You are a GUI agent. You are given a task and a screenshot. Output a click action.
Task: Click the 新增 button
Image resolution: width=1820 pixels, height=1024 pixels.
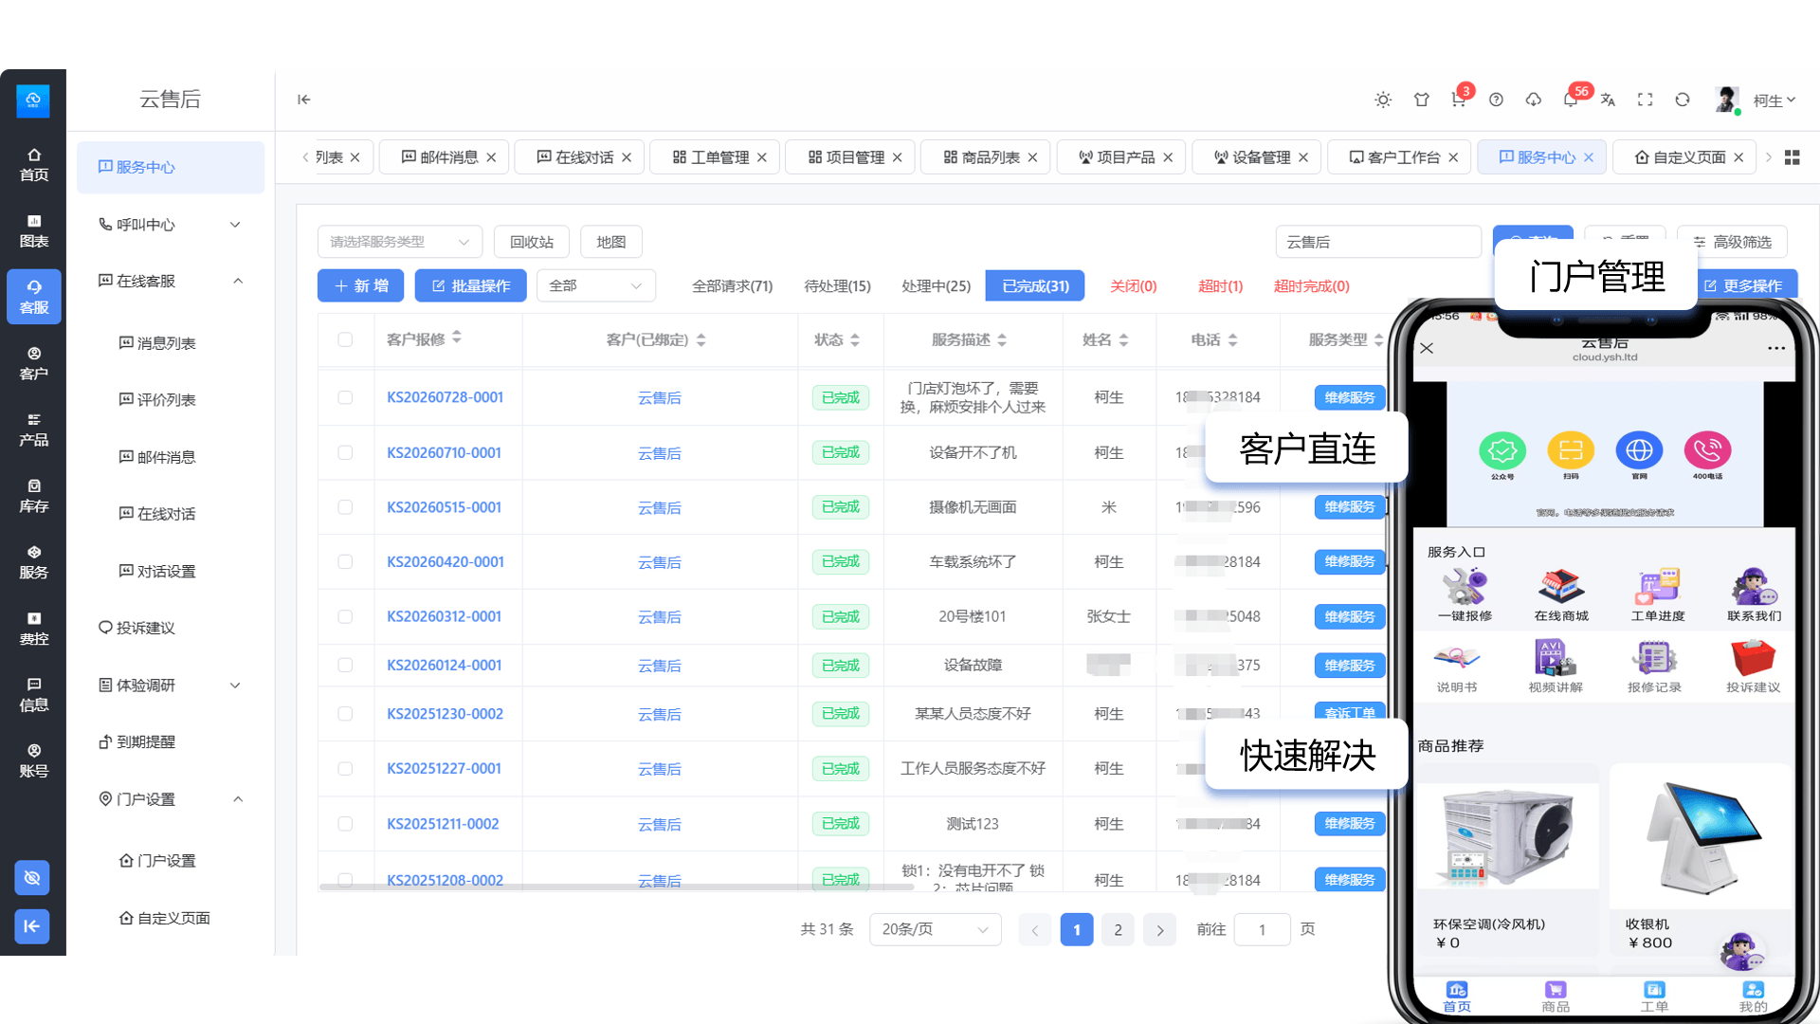pyautogui.click(x=360, y=285)
